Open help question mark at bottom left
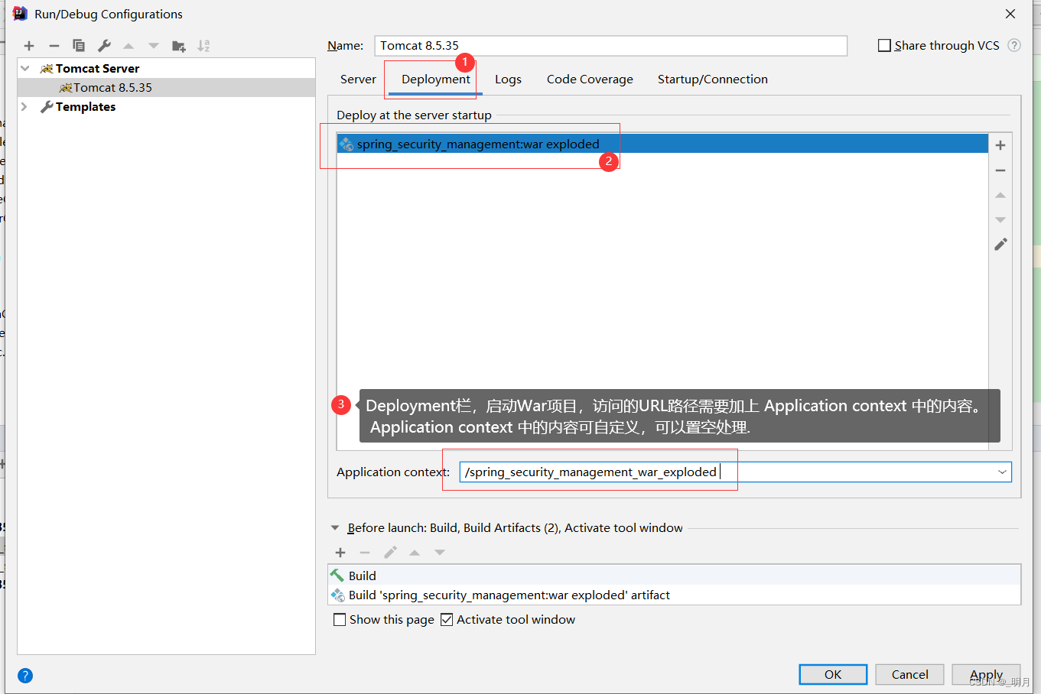 click(25, 676)
